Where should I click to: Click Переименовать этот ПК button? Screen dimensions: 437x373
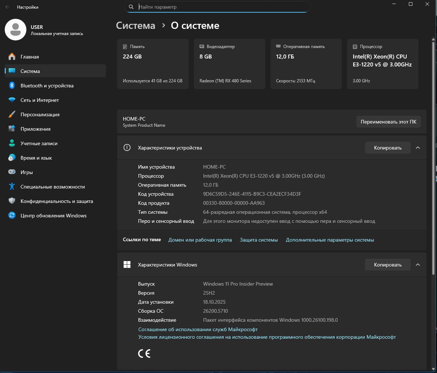[388, 122]
